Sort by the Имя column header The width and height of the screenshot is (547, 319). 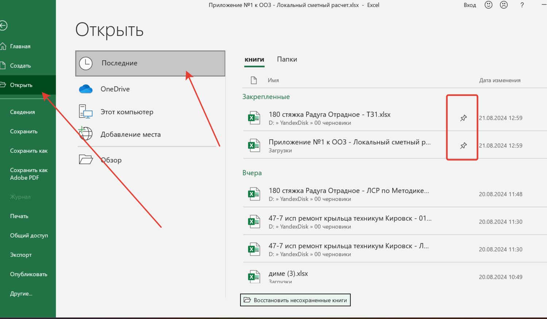tap(273, 80)
